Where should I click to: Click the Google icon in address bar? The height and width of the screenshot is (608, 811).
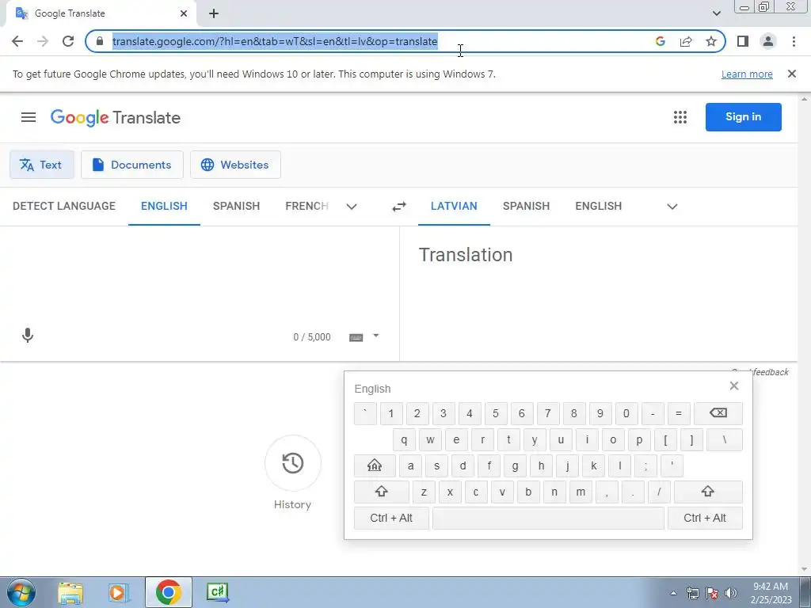[660, 41]
